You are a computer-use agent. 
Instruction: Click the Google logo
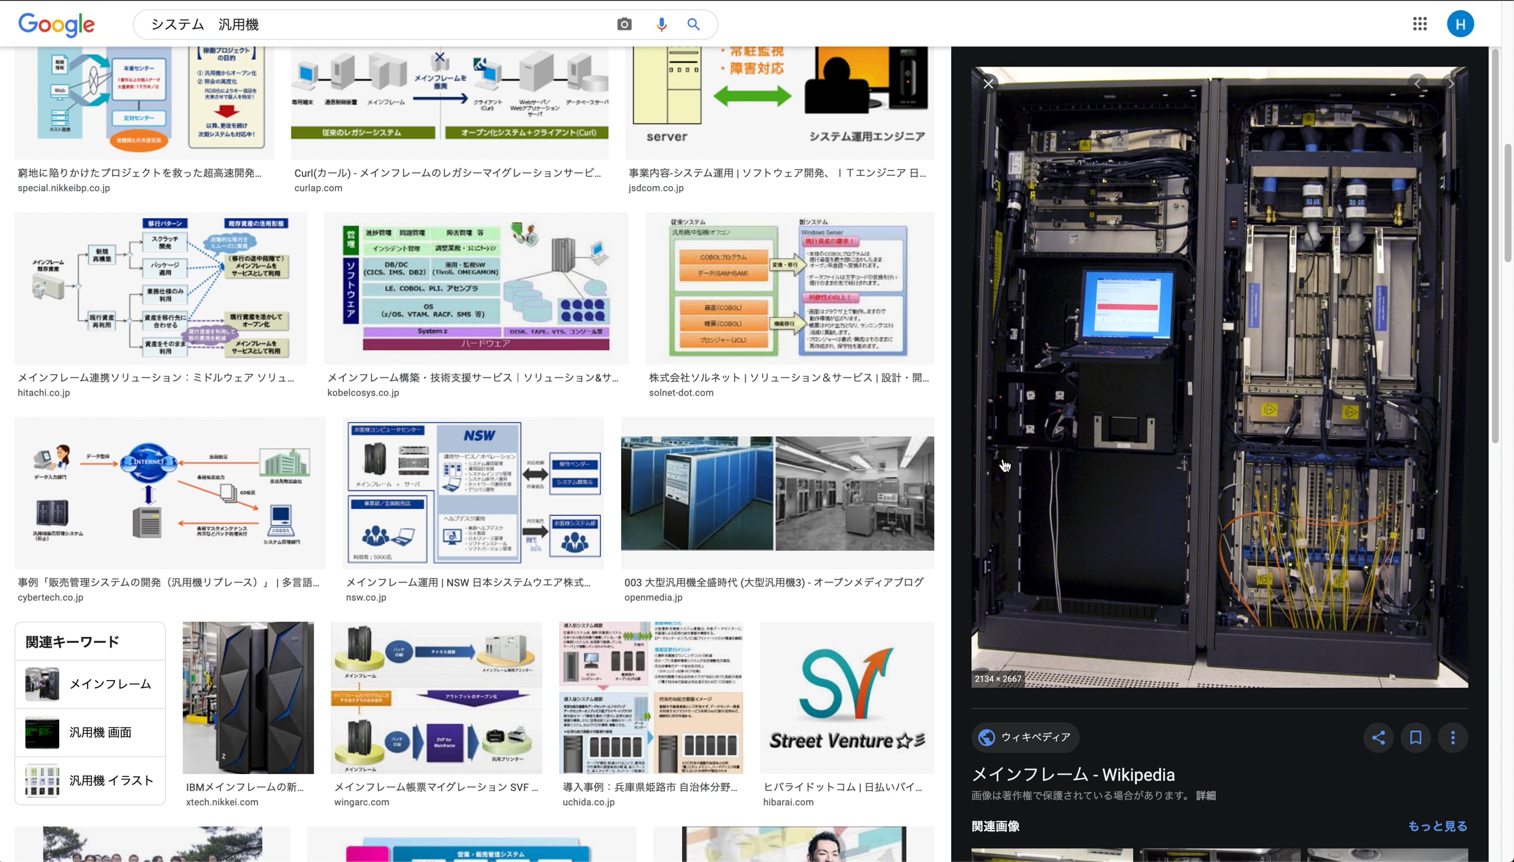tap(56, 25)
